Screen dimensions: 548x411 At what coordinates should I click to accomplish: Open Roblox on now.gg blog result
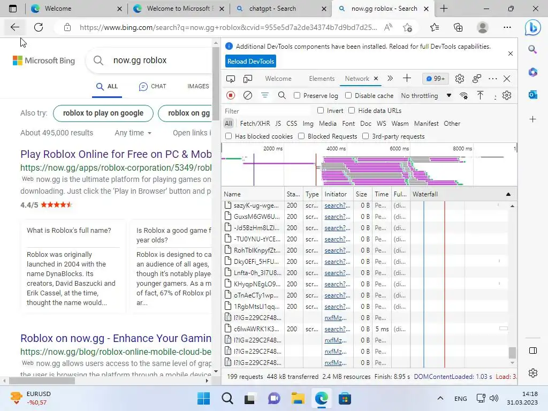coord(116,338)
